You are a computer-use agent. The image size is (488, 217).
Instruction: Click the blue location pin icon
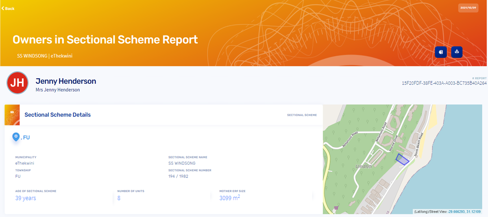(x=16, y=137)
